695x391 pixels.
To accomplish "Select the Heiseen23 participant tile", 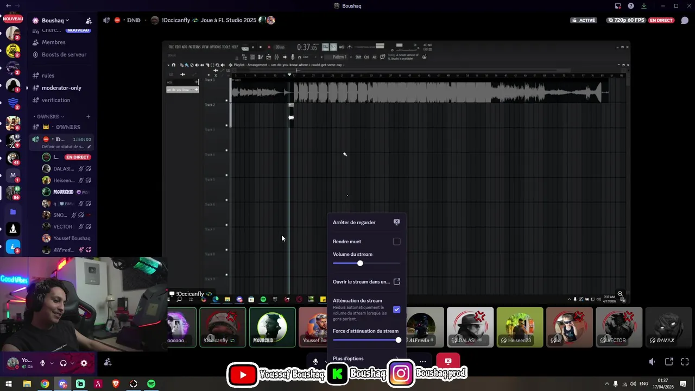I will 520,327.
